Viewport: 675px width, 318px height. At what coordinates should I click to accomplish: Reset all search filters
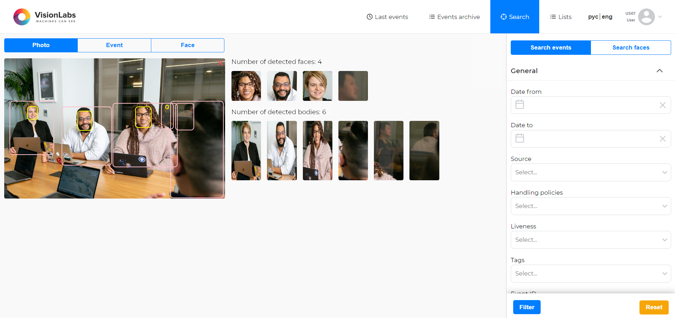tap(654, 307)
